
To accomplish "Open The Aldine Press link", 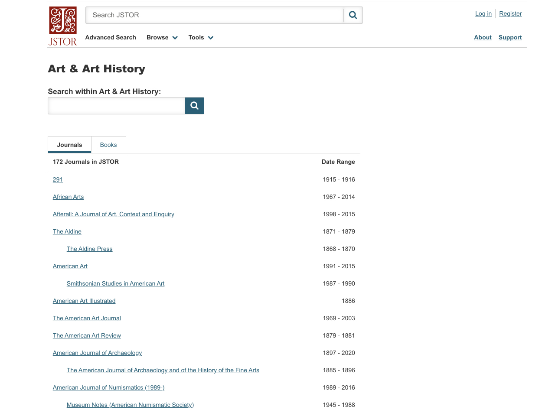I will click(89, 249).
